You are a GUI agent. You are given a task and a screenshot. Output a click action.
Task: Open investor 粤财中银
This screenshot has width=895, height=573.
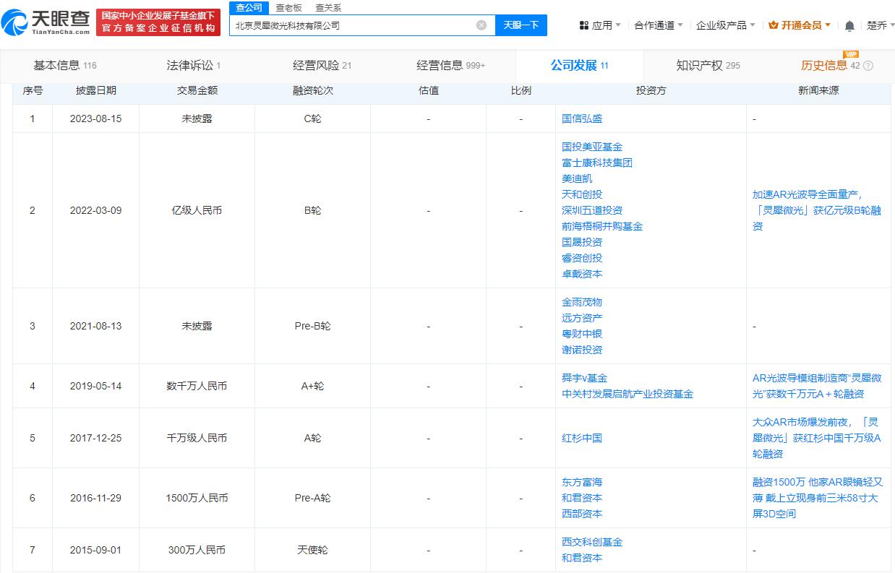click(x=582, y=334)
